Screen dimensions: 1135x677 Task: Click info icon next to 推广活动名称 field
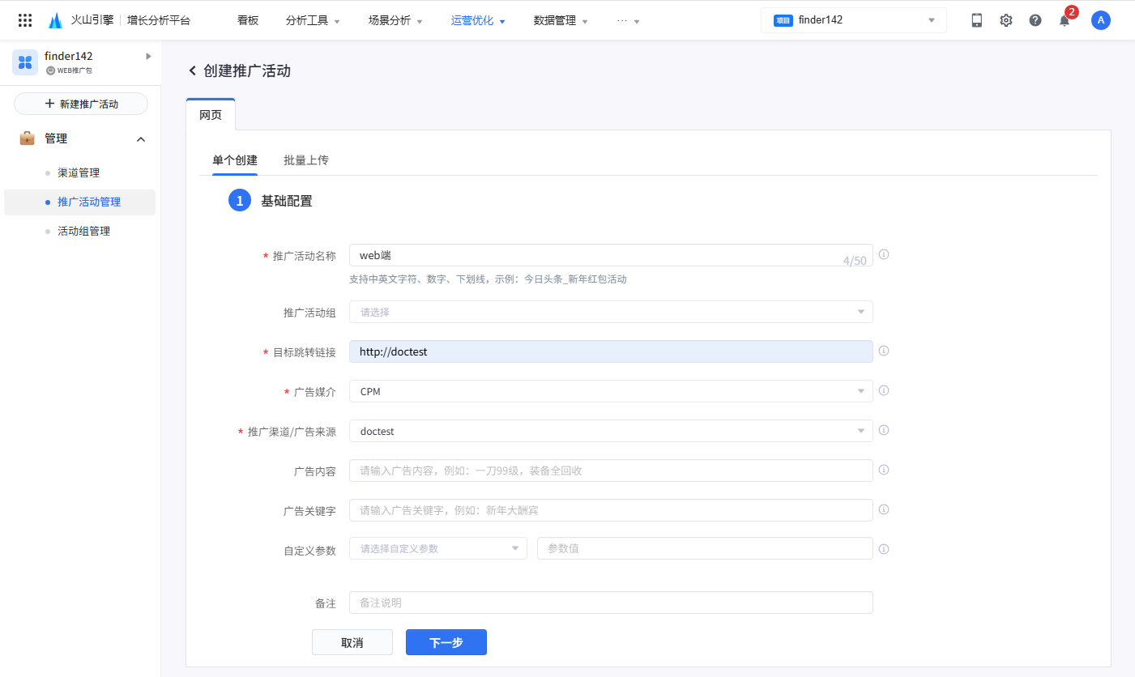(x=884, y=254)
